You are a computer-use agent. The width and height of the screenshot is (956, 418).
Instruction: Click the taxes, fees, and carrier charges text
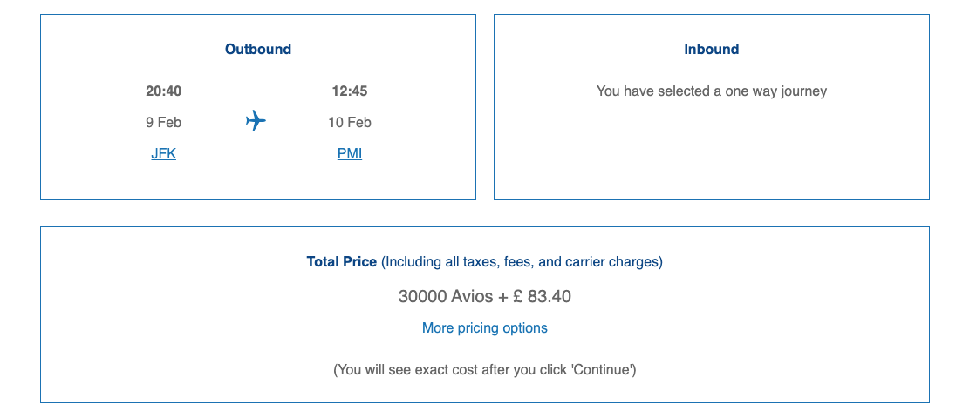(523, 262)
